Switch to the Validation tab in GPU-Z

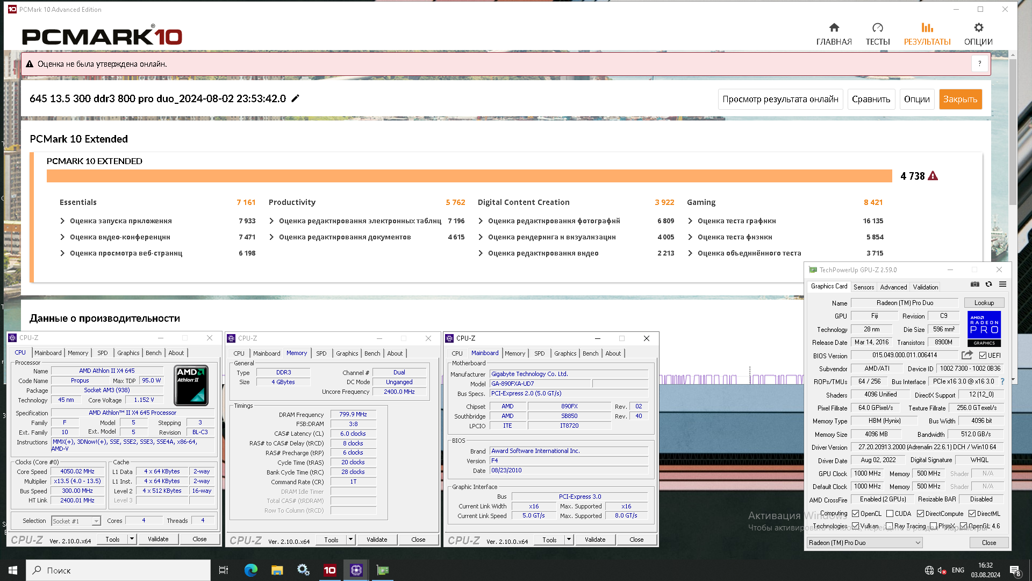click(926, 287)
